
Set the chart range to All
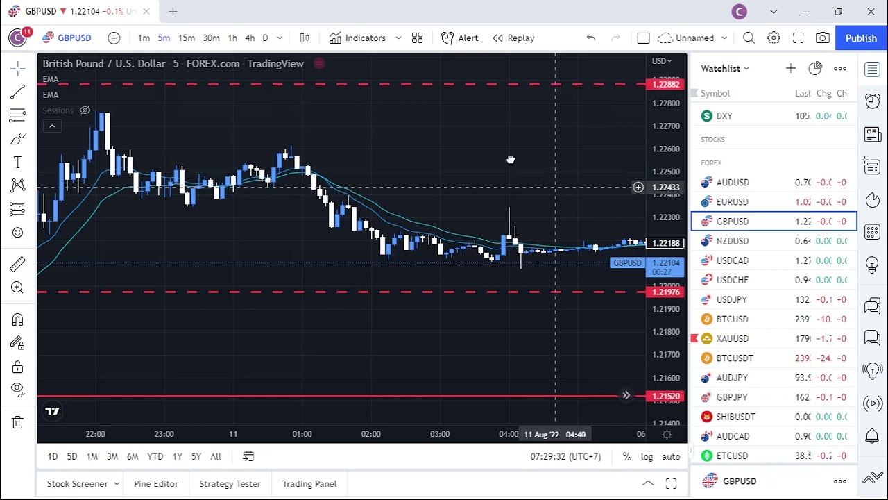[216, 456]
